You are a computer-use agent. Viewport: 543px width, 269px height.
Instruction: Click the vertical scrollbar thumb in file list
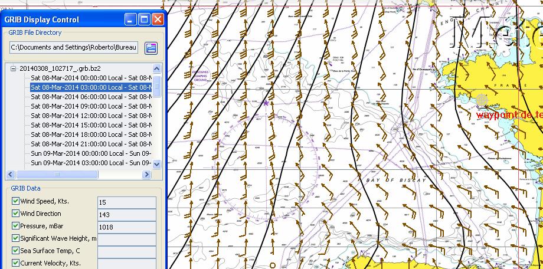[x=157, y=87]
